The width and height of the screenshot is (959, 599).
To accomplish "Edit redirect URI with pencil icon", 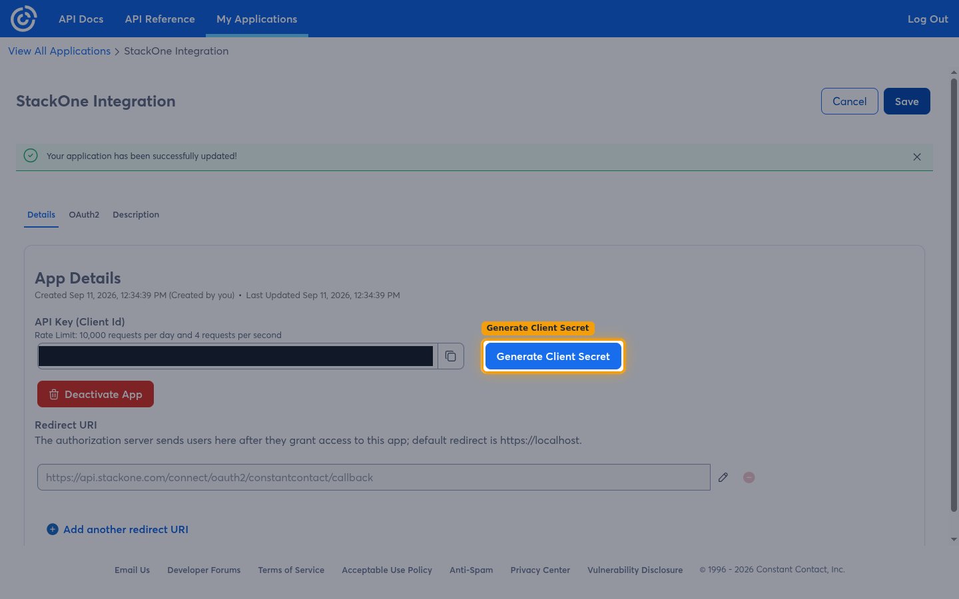I will (723, 477).
